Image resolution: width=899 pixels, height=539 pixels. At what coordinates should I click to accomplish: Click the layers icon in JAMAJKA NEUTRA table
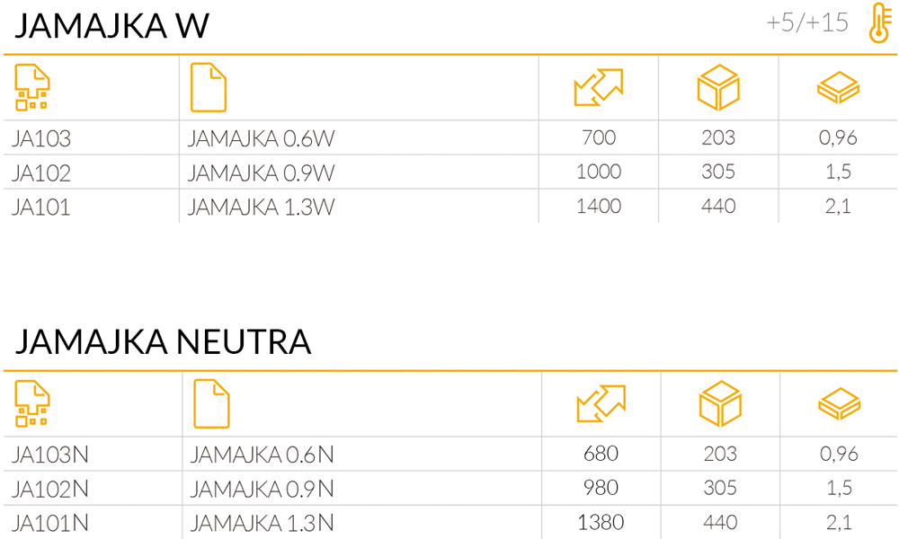point(840,404)
